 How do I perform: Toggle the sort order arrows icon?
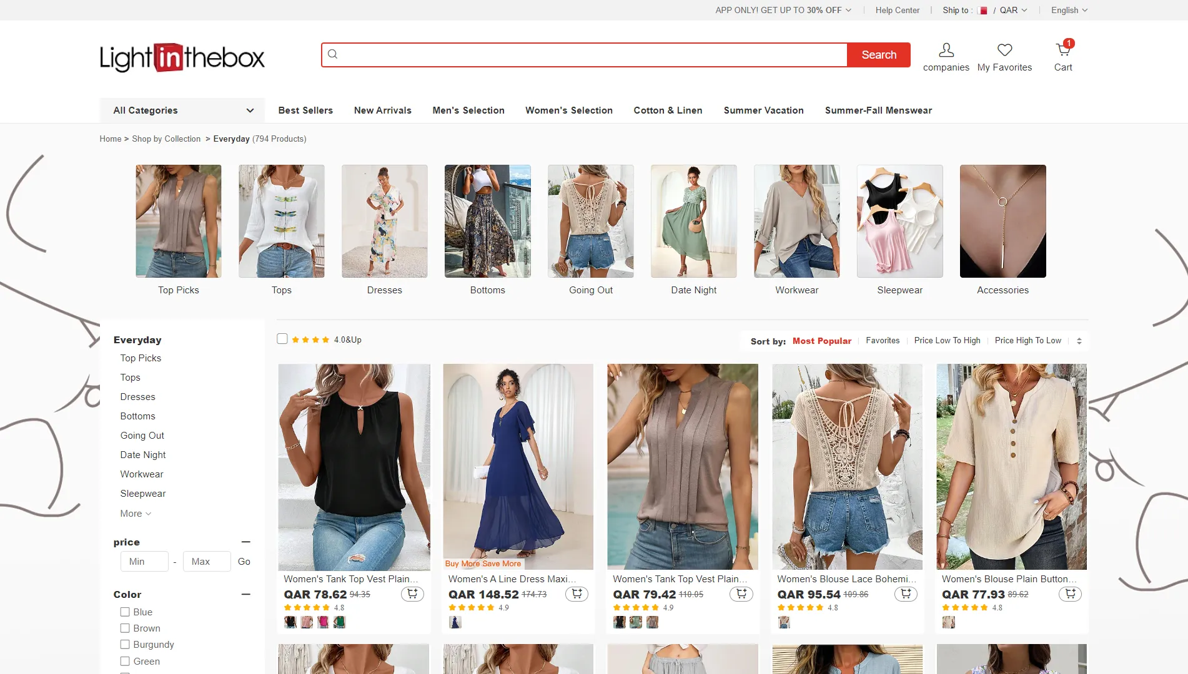click(x=1079, y=341)
